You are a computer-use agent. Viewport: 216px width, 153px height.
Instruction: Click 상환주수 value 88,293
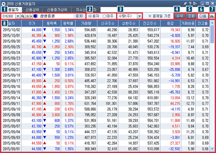[133, 92]
